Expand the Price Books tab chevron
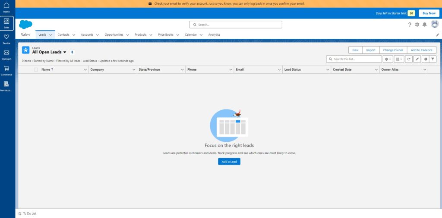Image resolution: width=442 pixels, height=218 pixels. [177, 35]
